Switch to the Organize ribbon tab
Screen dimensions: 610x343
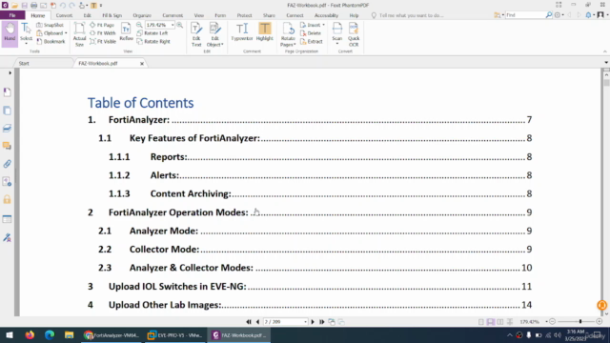tap(142, 15)
